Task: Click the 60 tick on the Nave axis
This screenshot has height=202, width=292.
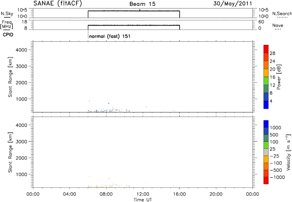Action: [x=261, y=22]
